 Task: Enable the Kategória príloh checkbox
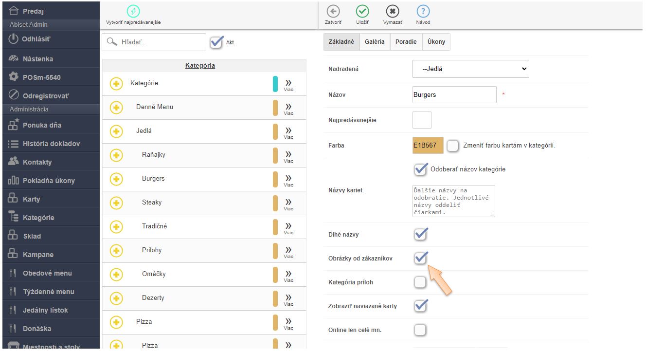420,282
